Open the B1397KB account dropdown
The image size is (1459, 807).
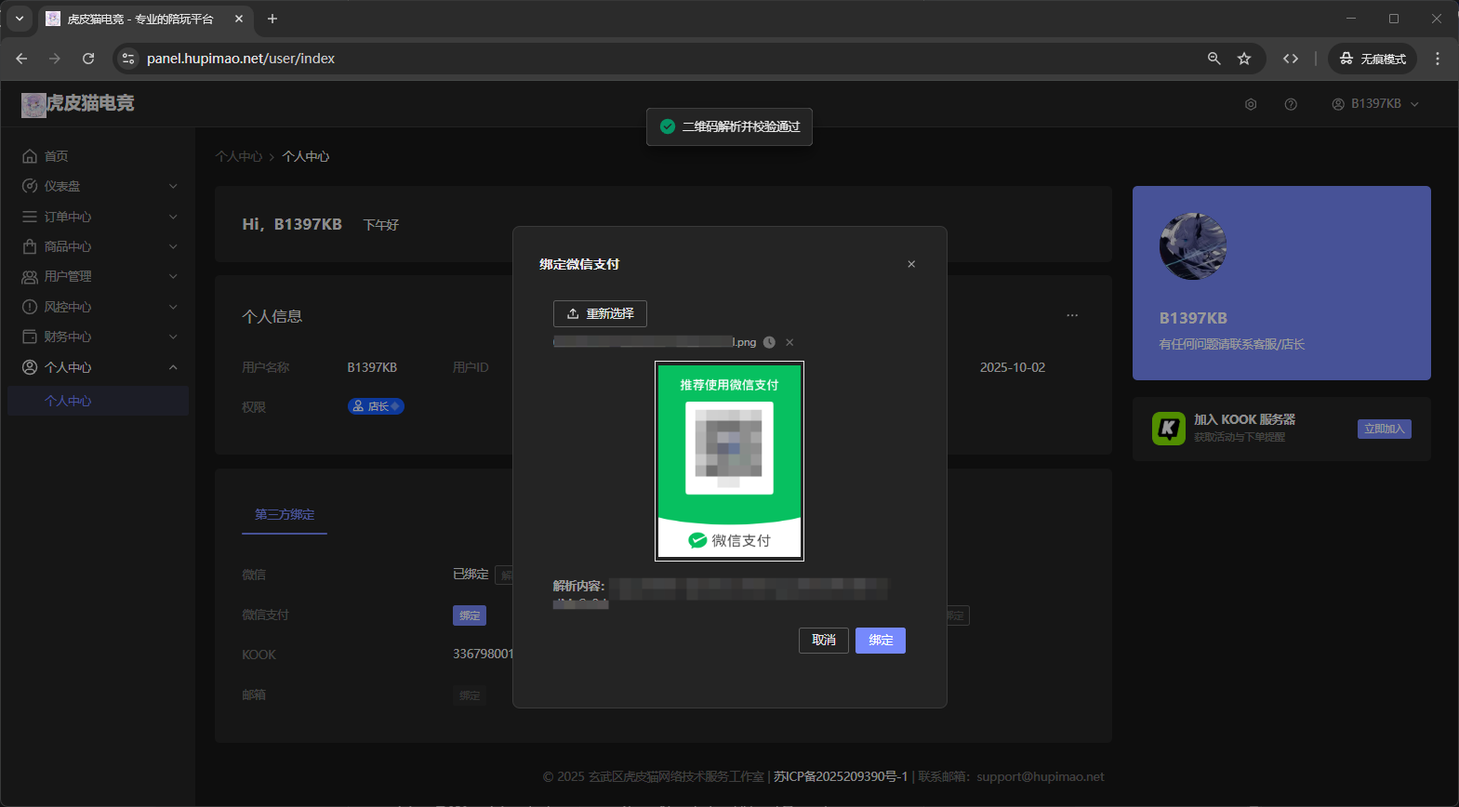point(1375,104)
